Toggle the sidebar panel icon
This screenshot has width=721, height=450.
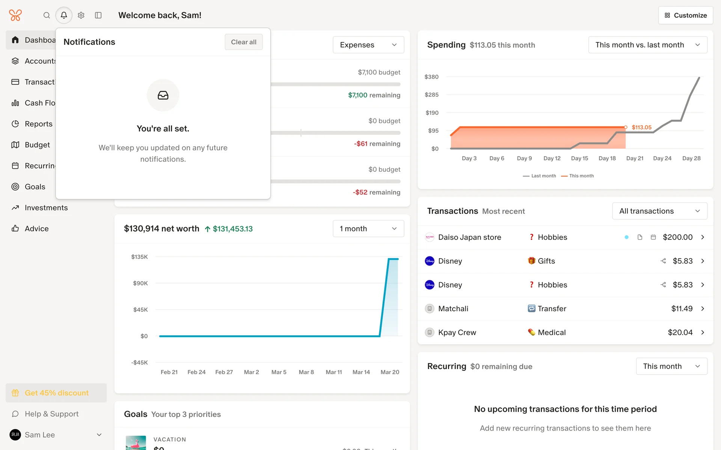[x=98, y=15]
